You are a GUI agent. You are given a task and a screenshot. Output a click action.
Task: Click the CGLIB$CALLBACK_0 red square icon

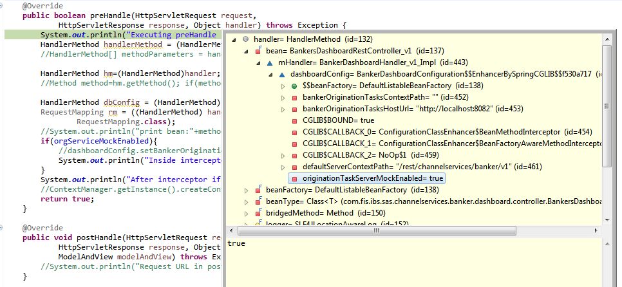click(294, 132)
